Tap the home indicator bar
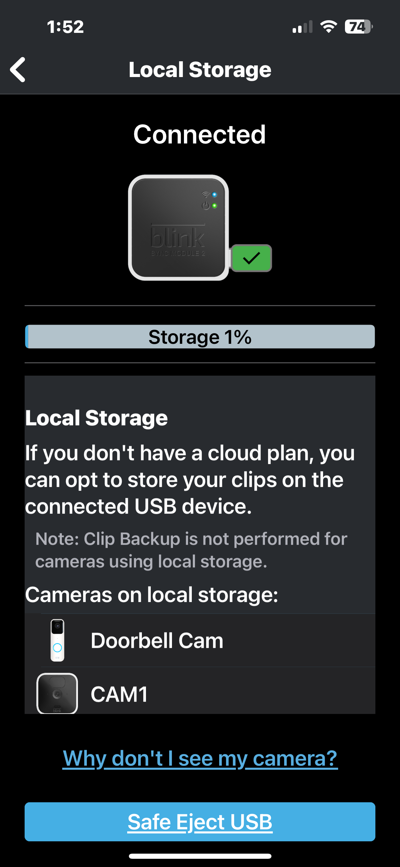 [200, 856]
